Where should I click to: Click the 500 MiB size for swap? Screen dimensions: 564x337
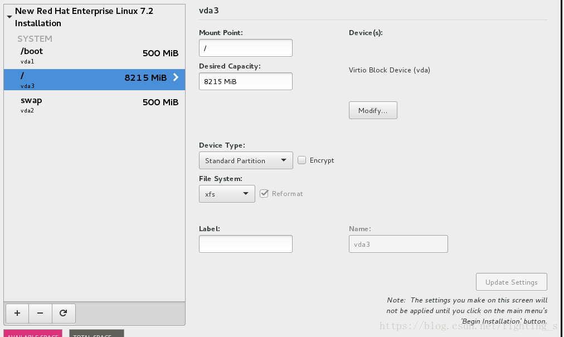pyautogui.click(x=161, y=102)
